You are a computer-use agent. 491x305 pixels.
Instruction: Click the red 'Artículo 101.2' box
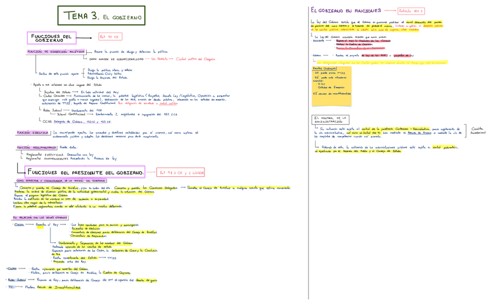point(411,10)
